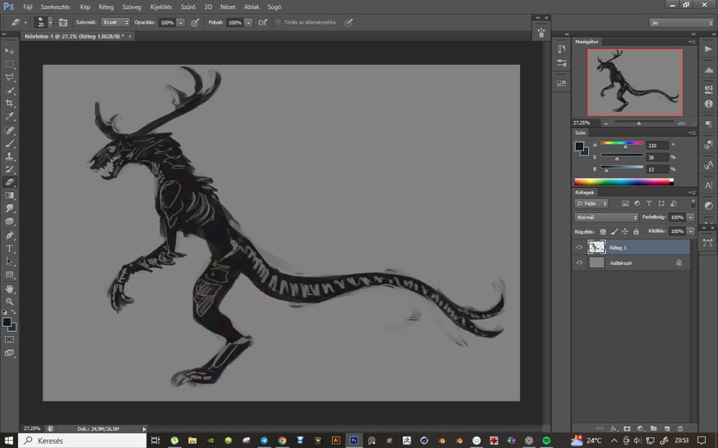Click the Réteg 1 layer thumbnail
The height and width of the screenshot is (448, 718).
click(597, 247)
